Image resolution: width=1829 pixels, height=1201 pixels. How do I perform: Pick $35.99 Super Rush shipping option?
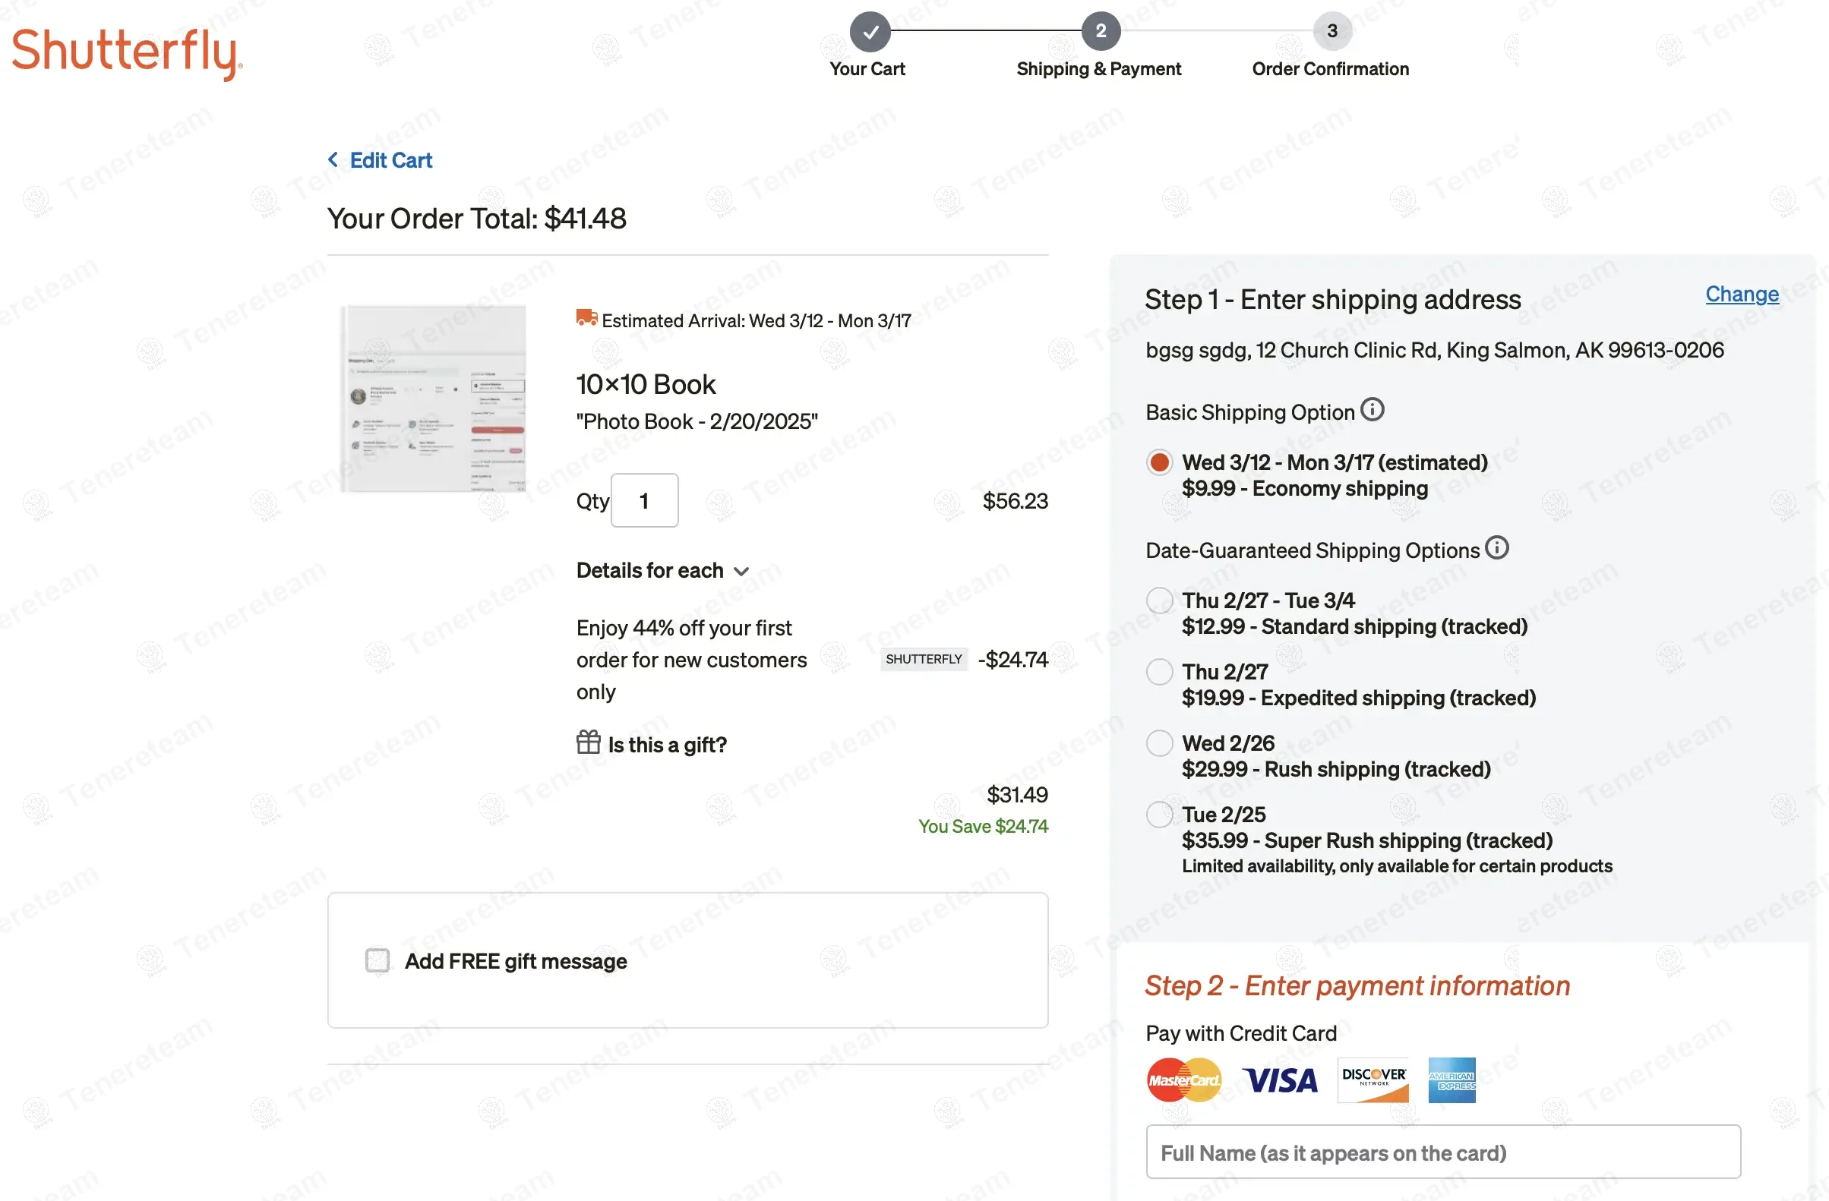pyautogui.click(x=1160, y=814)
